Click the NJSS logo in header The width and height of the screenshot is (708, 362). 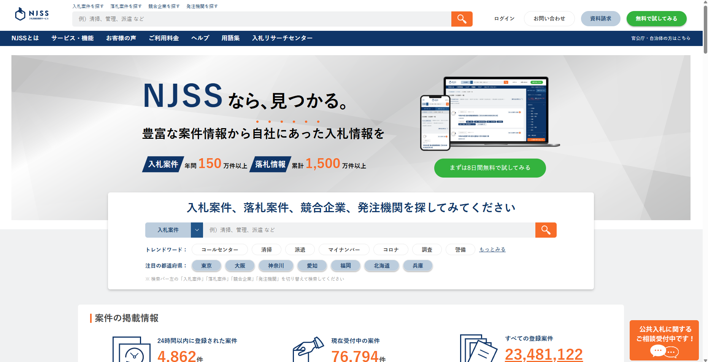click(32, 14)
